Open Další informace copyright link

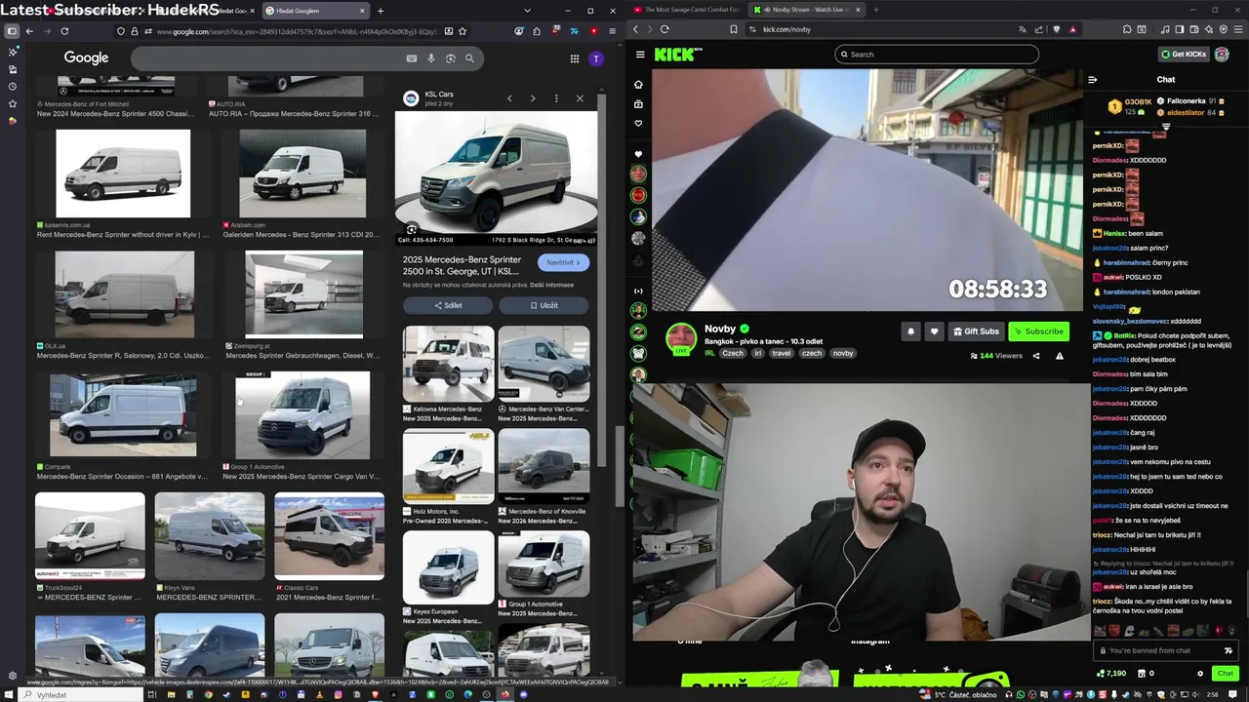(x=551, y=285)
